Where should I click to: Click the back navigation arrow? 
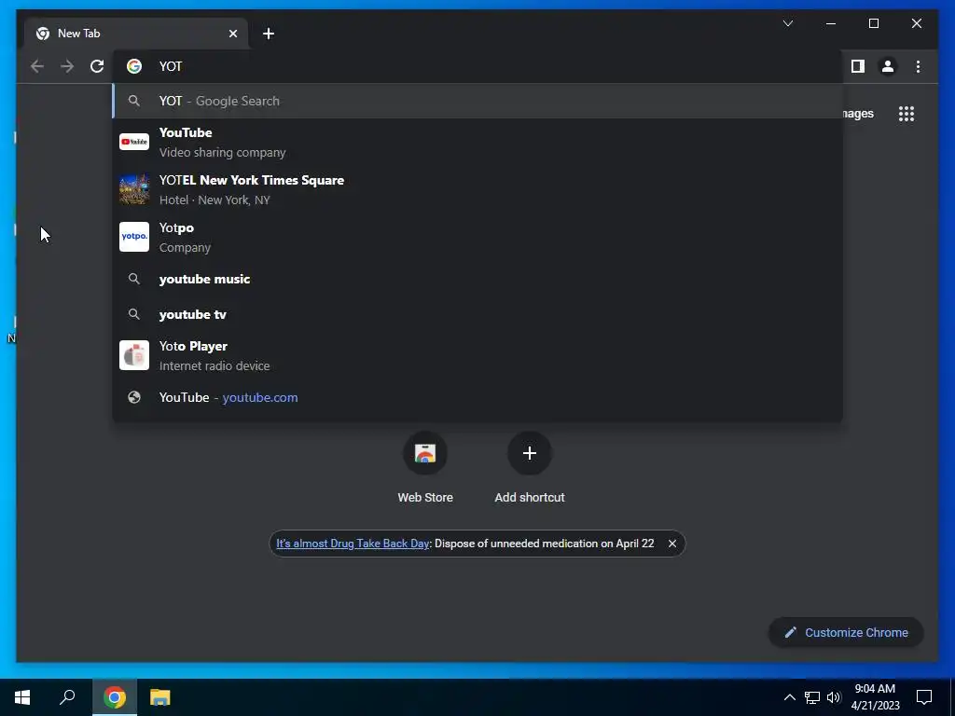(37, 66)
